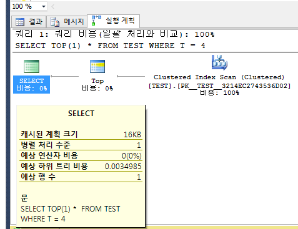Click the 메시지 tab document icon
The image size is (298, 229).
pos(55,22)
